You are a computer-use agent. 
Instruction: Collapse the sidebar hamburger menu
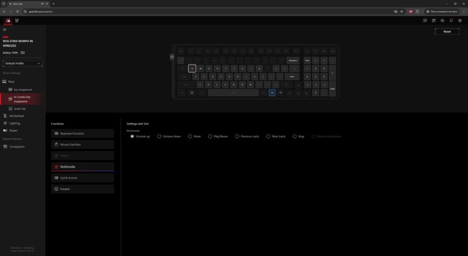(4, 30)
